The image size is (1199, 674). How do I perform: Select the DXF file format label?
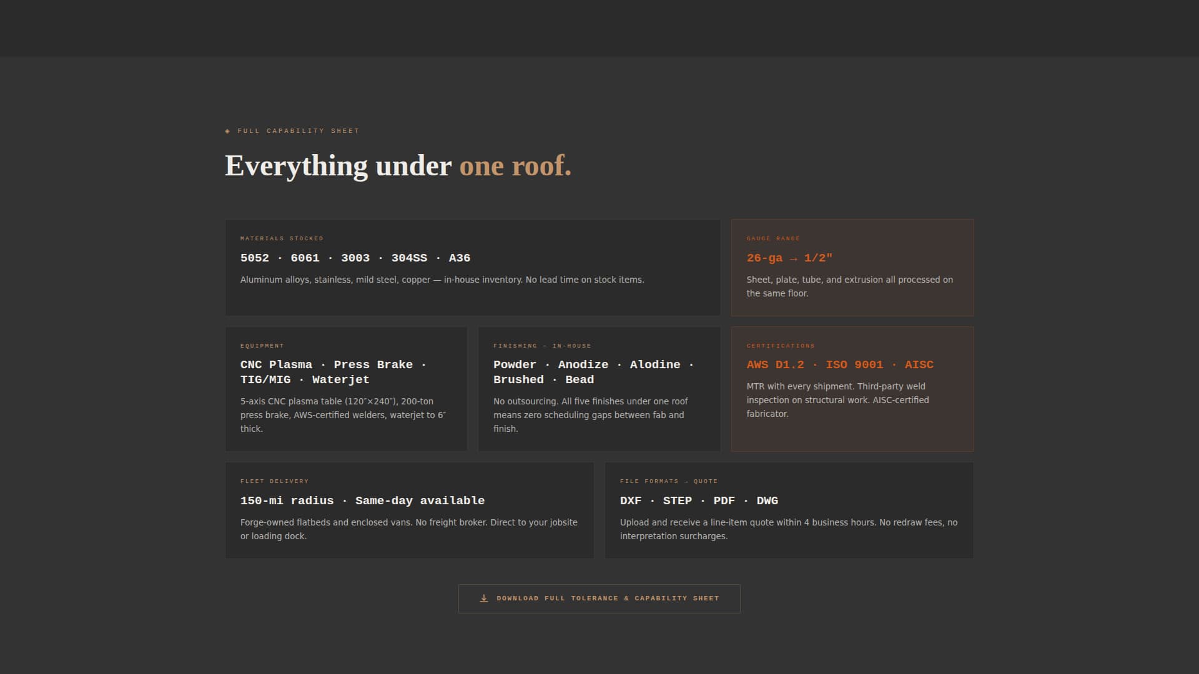pyautogui.click(x=629, y=500)
